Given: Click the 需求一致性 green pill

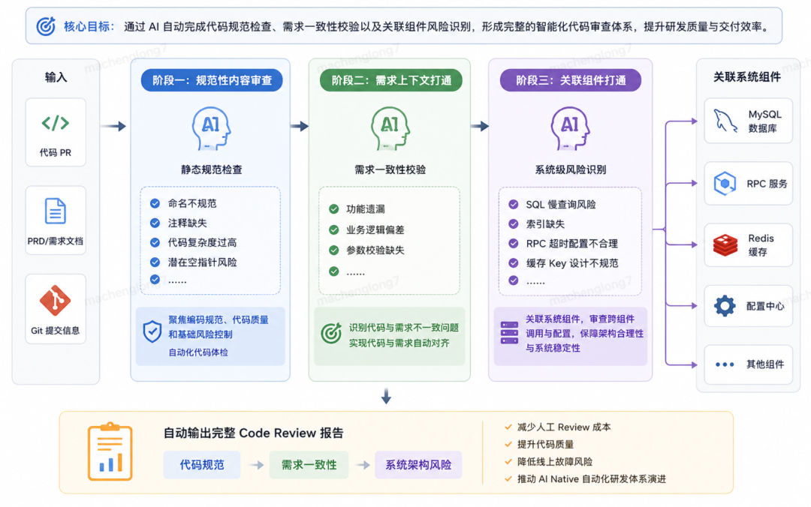Looking at the screenshot, I should [309, 464].
